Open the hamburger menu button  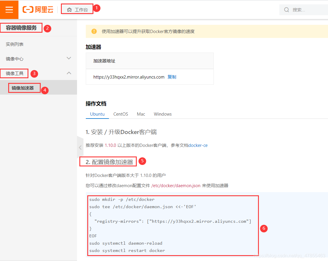(9, 10)
